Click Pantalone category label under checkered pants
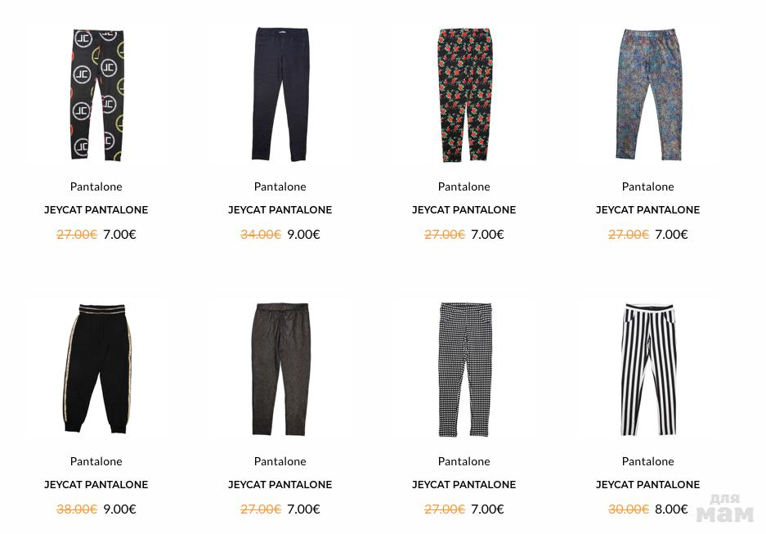 [464, 461]
